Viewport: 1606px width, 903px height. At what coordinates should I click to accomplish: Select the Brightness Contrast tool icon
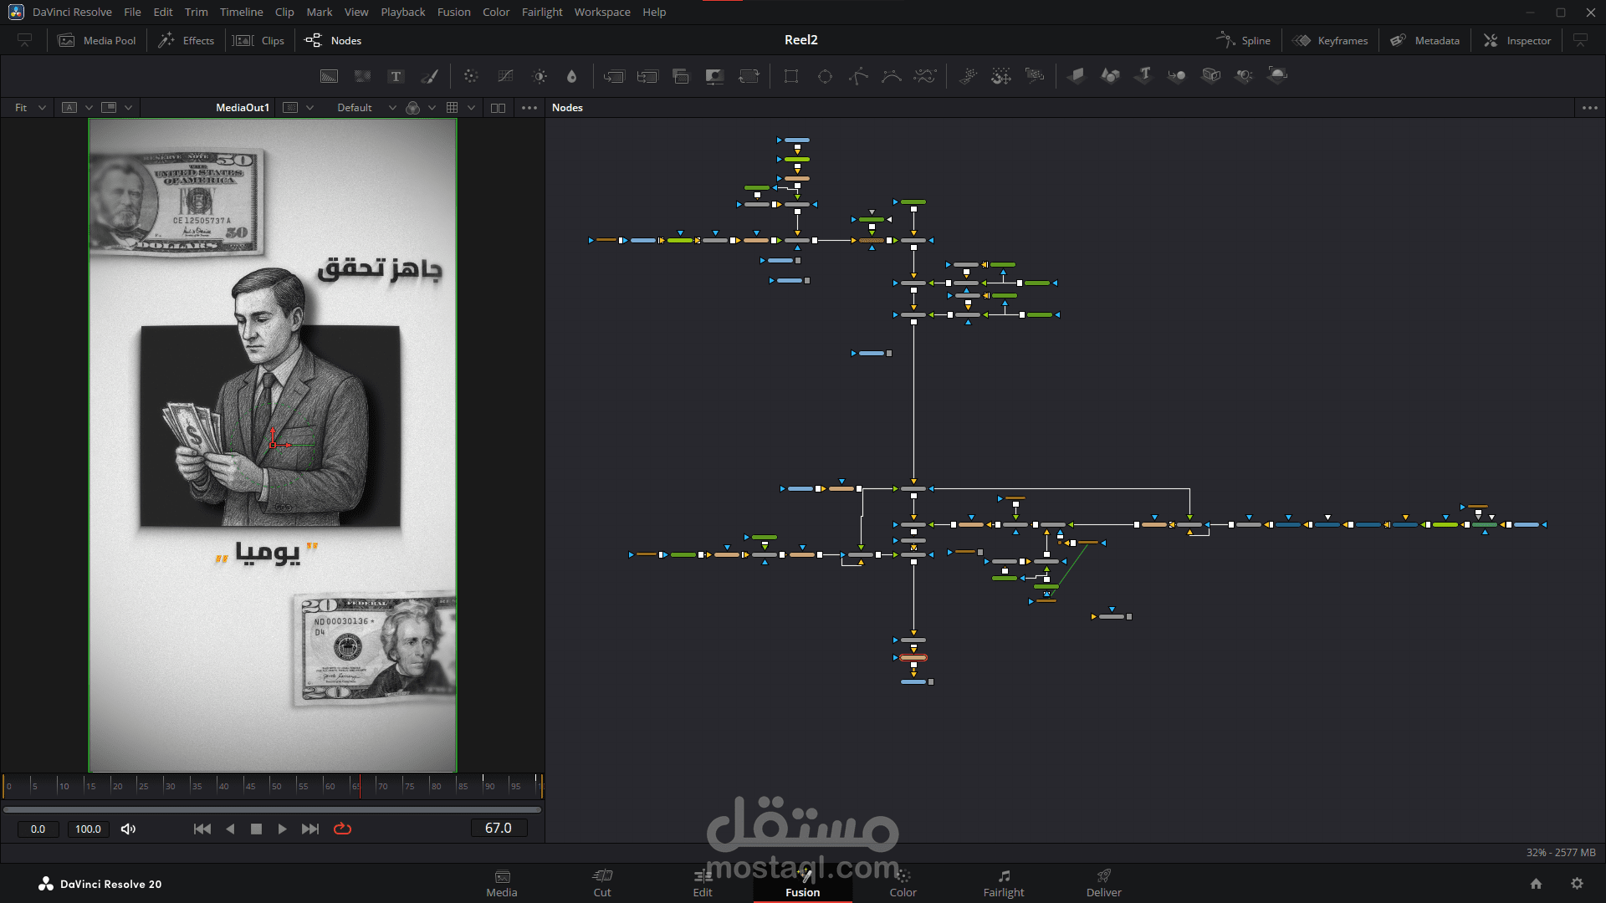pos(540,76)
